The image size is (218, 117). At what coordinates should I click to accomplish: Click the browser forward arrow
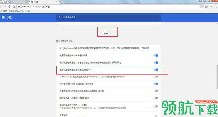(x=5, y=7)
